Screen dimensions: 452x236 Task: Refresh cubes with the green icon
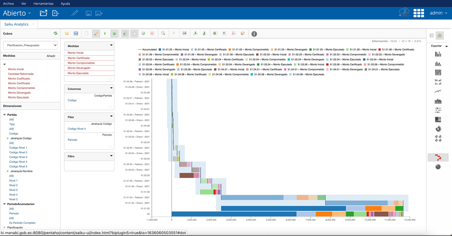56,33
